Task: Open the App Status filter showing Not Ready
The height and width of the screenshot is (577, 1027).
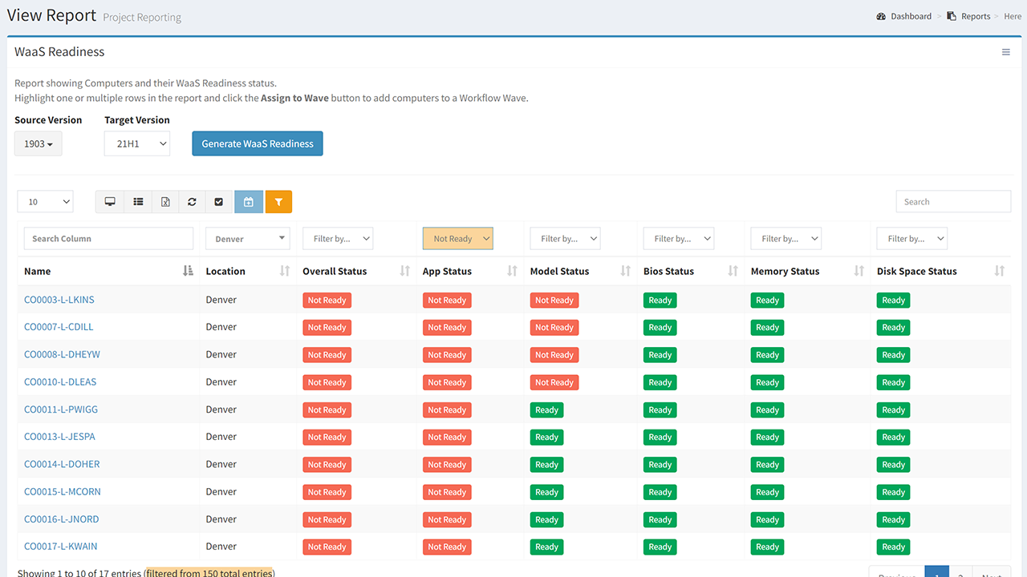Action: pyautogui.click(x=457, y=238)
